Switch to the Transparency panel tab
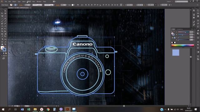 pos(179,29)
